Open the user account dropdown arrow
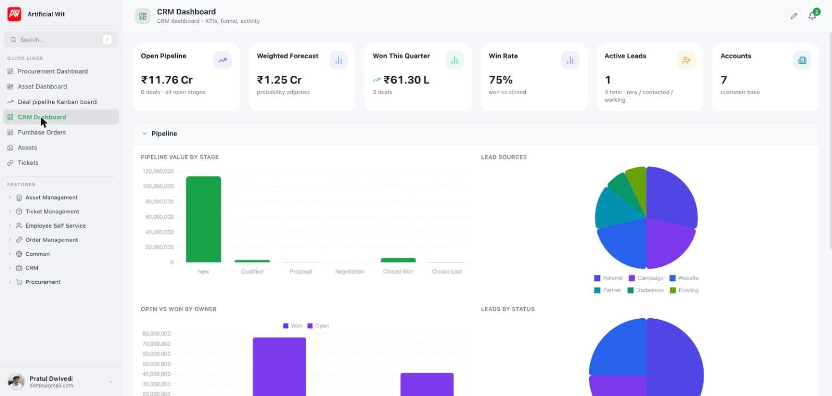The image size is (832, 396). (111, 382)
